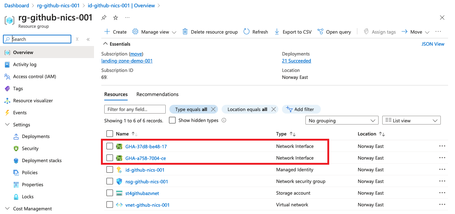The width and height of the screenshot is (455, 214).
Task: Open the Move dropdown
Action: (x=415, y=32)
